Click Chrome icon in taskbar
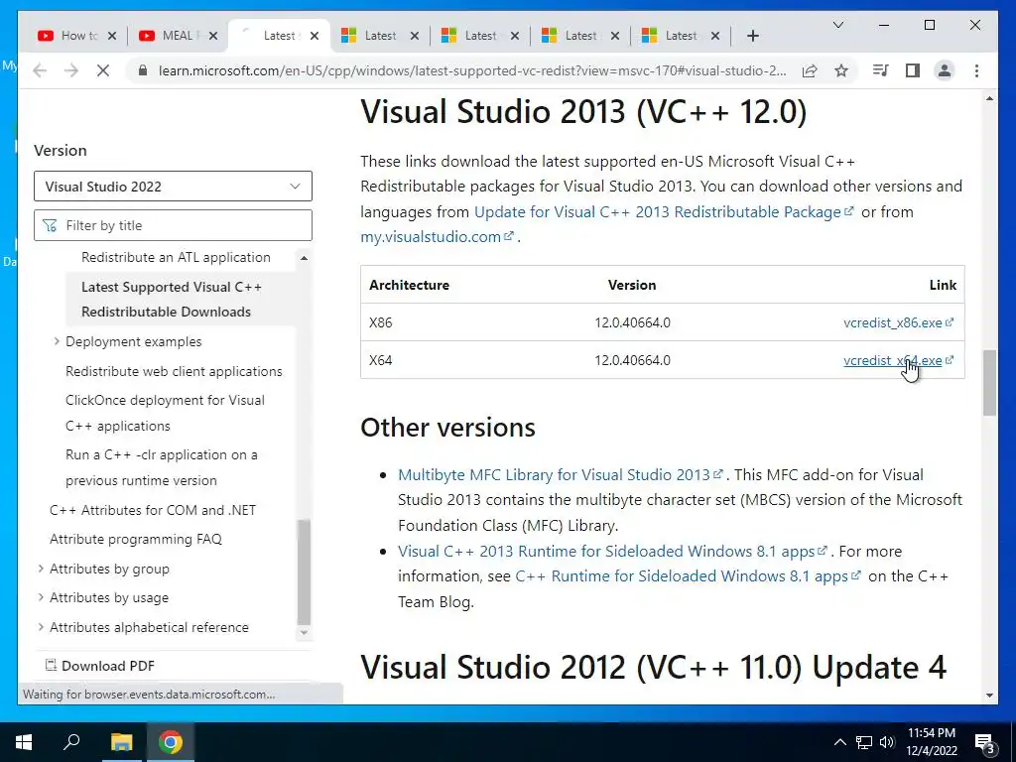Screen dimensions: 1016x762 (x=171, y=742)
